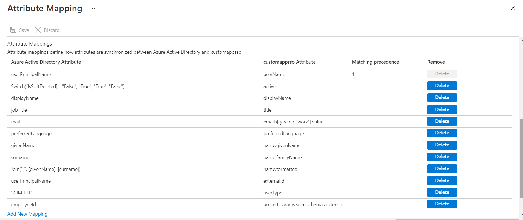Click the vertical scrollbar down arrow
The width and height of the screenshot is (523, 220).
coord(522,215)
